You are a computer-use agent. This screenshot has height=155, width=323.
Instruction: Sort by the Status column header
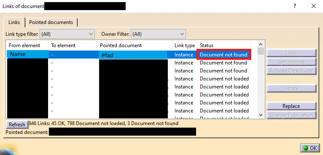(224, 45)
